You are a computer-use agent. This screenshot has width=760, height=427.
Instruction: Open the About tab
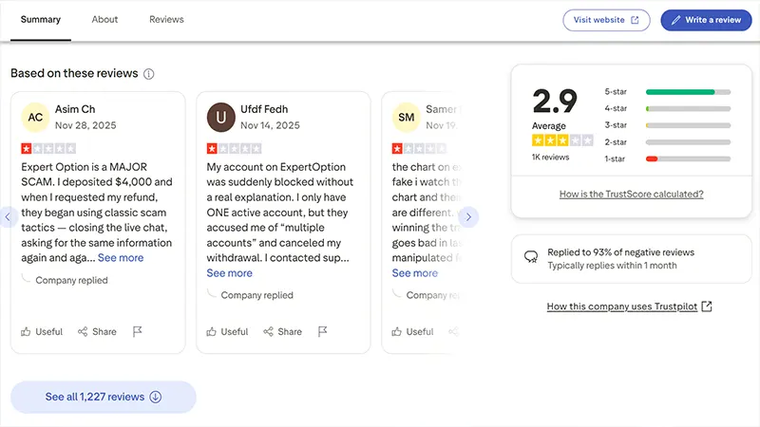[x=104, y=19]
